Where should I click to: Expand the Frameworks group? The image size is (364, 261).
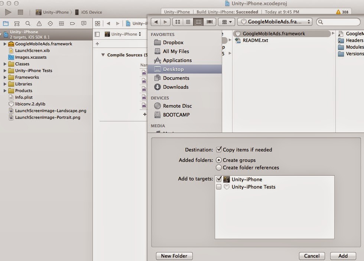point(4,77)
